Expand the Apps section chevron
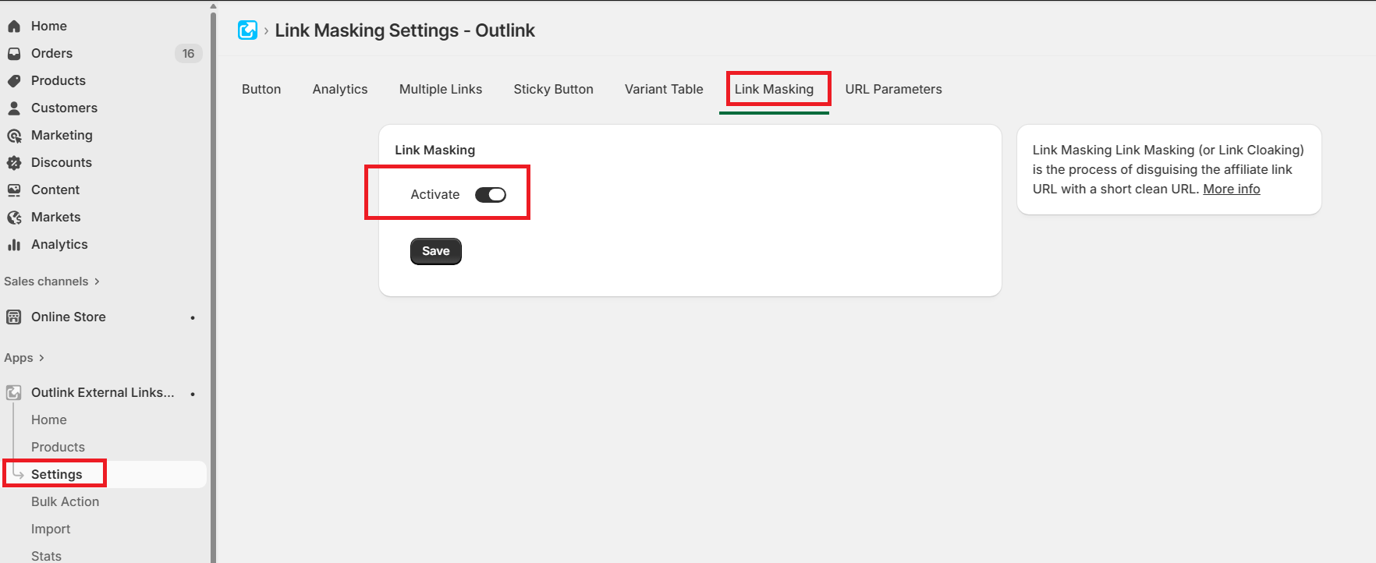This screenshot has height=563, width=1376. (x=41, y=358)
